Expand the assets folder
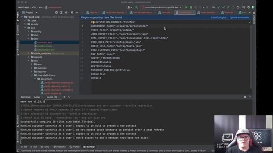 point(25,24)
